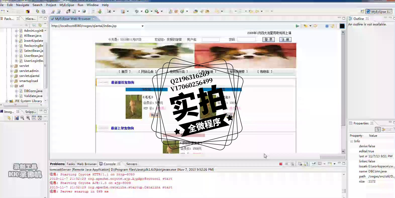Click the browser Stop square icon

pyautogui.click(x=327, y=26)
